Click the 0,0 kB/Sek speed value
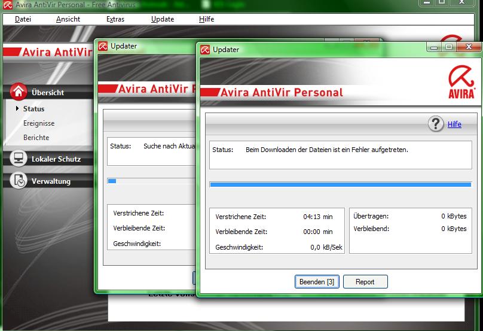Screen dimensions: 483x331 pyautogui.click(x=326, y=247)
